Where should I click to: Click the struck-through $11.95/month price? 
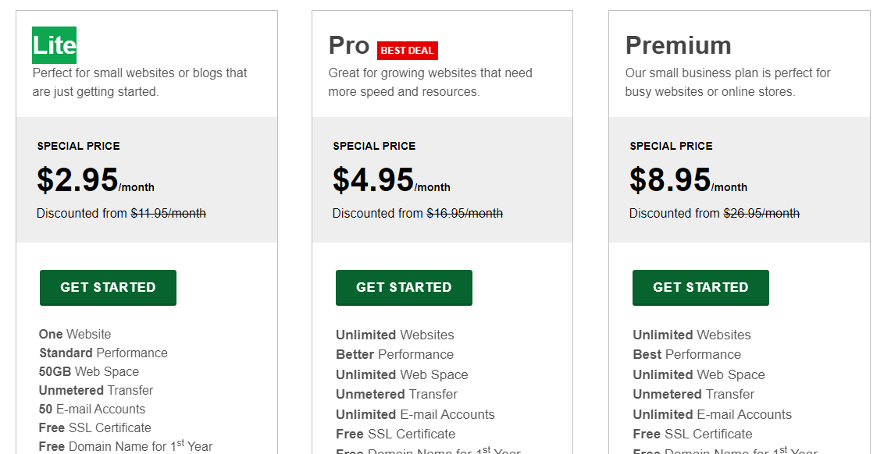point(169,214)
